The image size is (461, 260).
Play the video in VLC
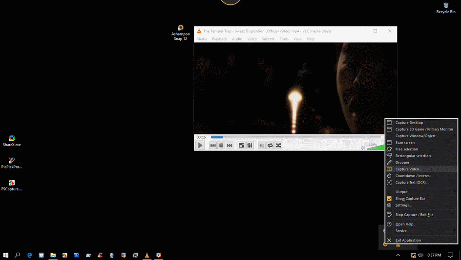[x=200, y=146]
